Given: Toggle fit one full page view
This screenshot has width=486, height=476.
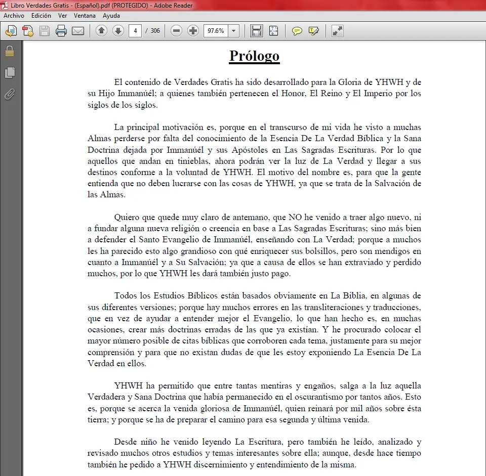Looking at the screenshot, I should point(274,31).
